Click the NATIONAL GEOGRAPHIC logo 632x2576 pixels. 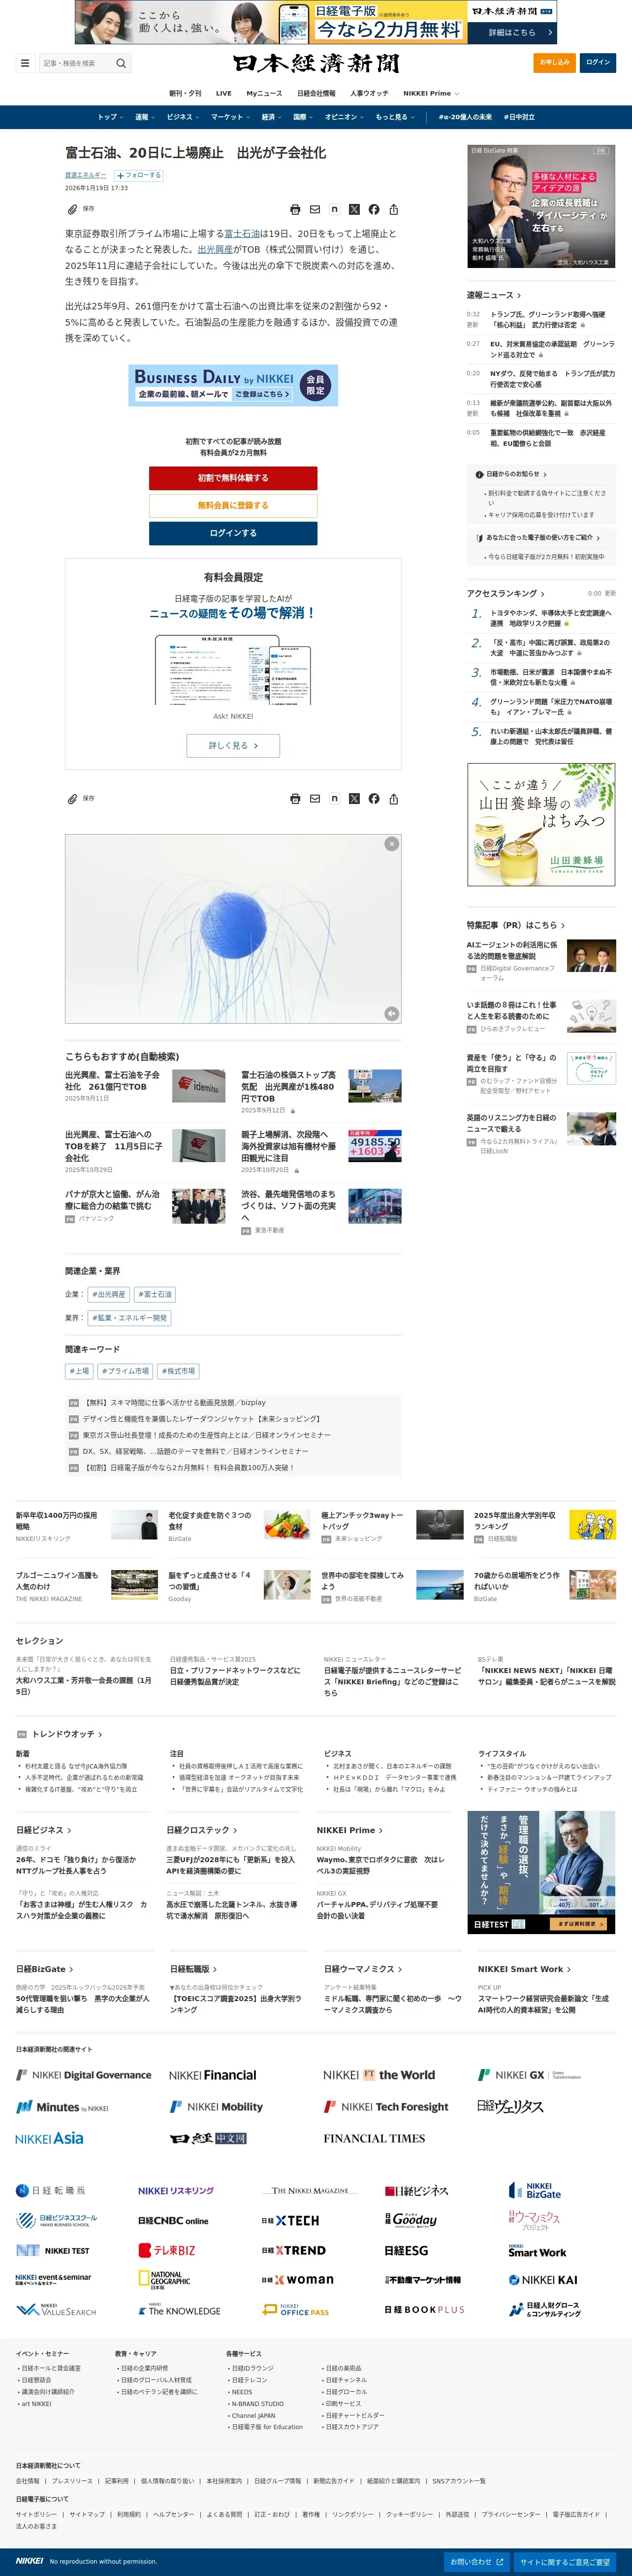point(164,2280)
